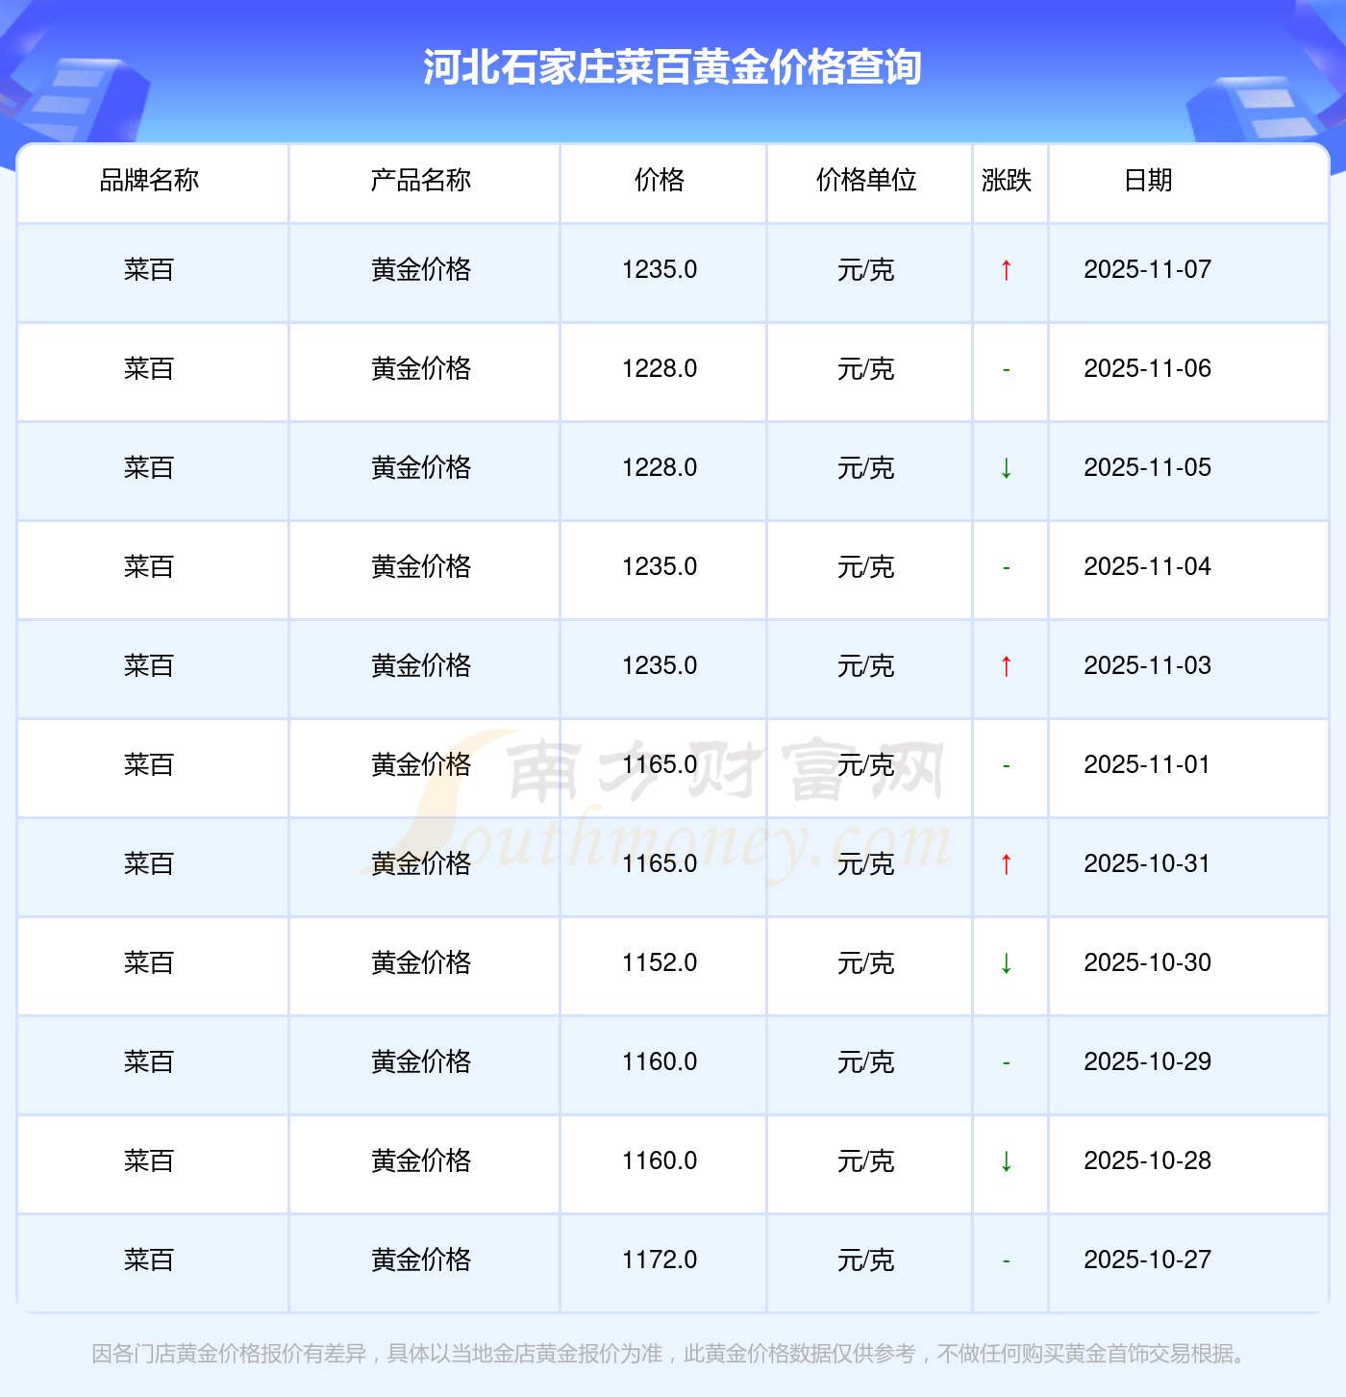1346x1397 pixels.
Task: Select the date 2025-11-03
Action: 1148,666
